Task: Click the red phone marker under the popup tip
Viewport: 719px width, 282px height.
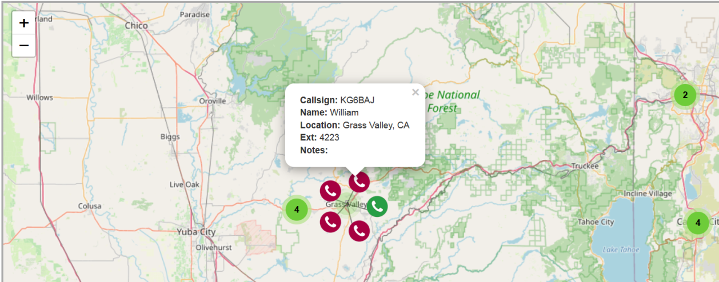Action: pyautogui.click(x=359, y=182)
